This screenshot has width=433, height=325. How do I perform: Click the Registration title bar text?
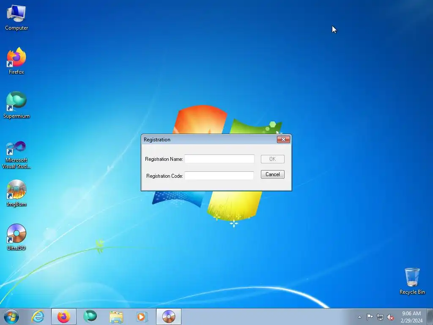click(x=157, y=140)
